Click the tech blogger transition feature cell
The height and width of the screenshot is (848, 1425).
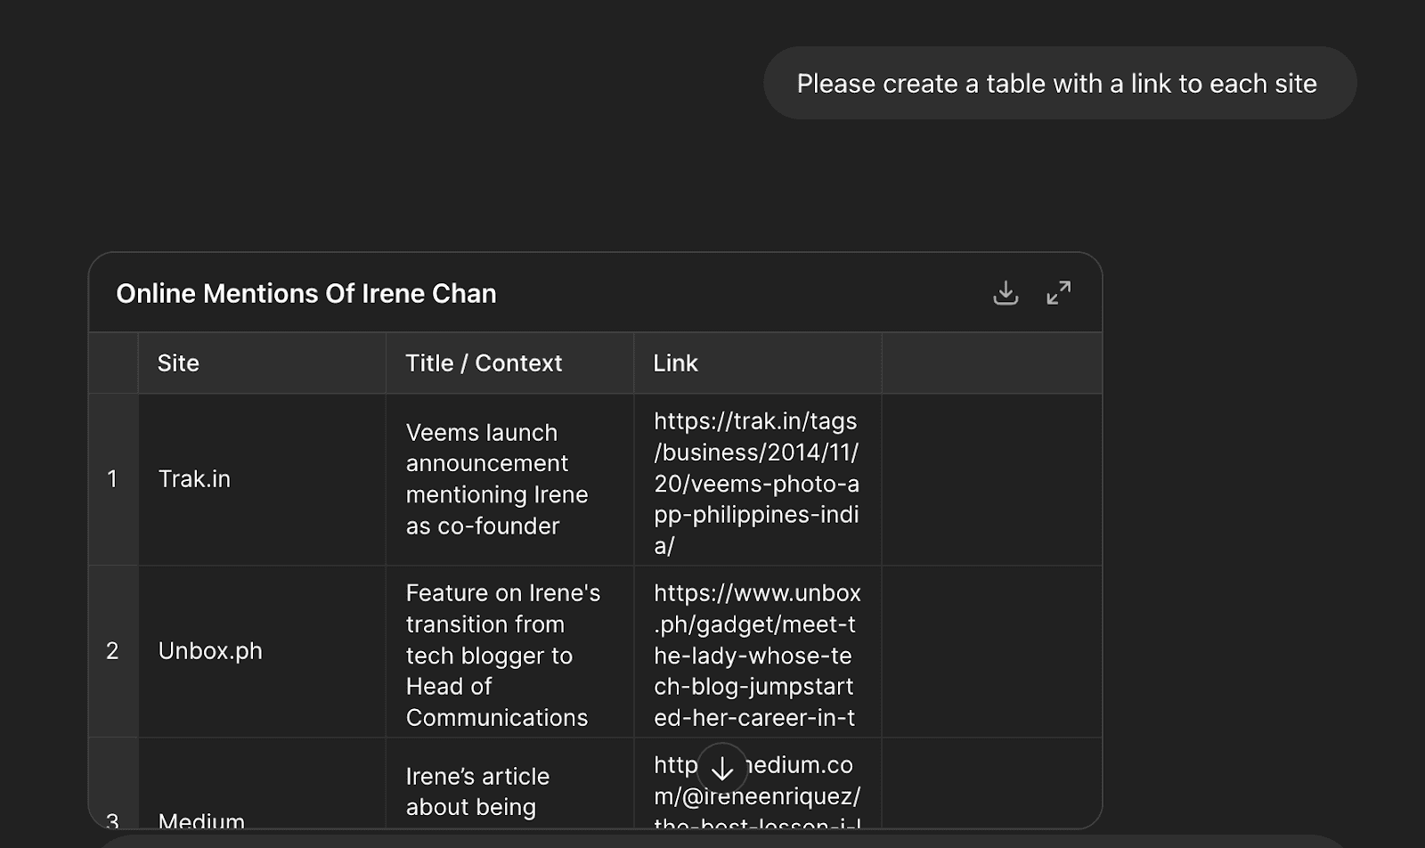tap(509, 651)
